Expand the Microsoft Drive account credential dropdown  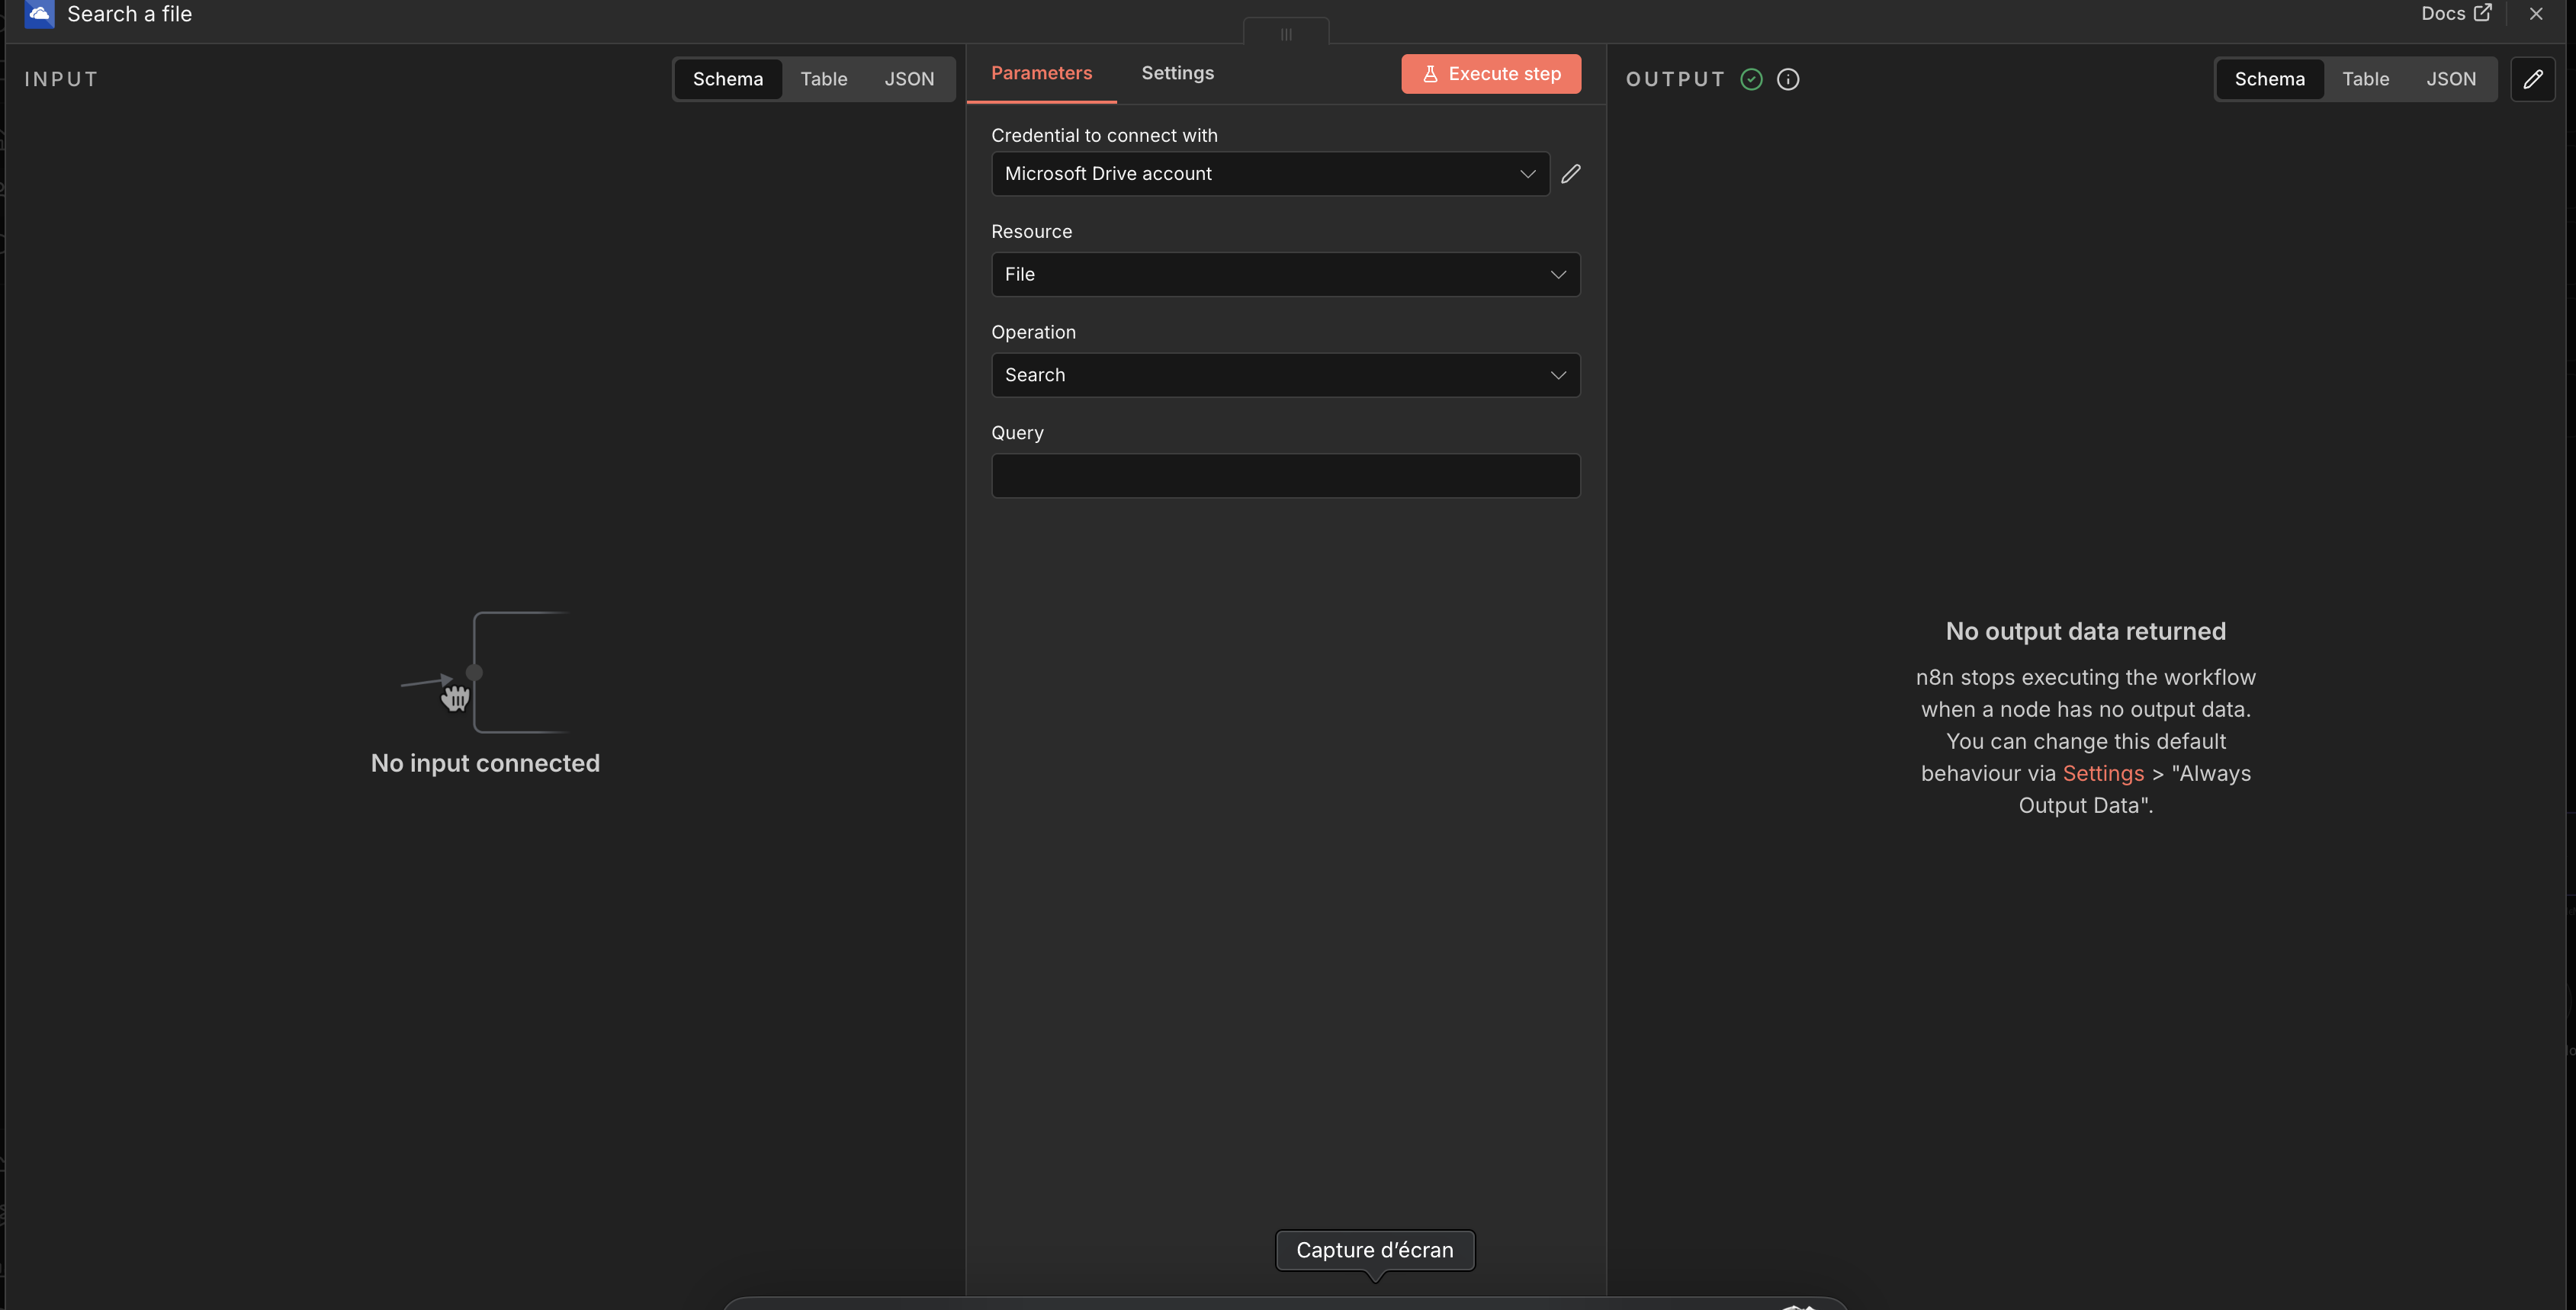pos(1269,174)
